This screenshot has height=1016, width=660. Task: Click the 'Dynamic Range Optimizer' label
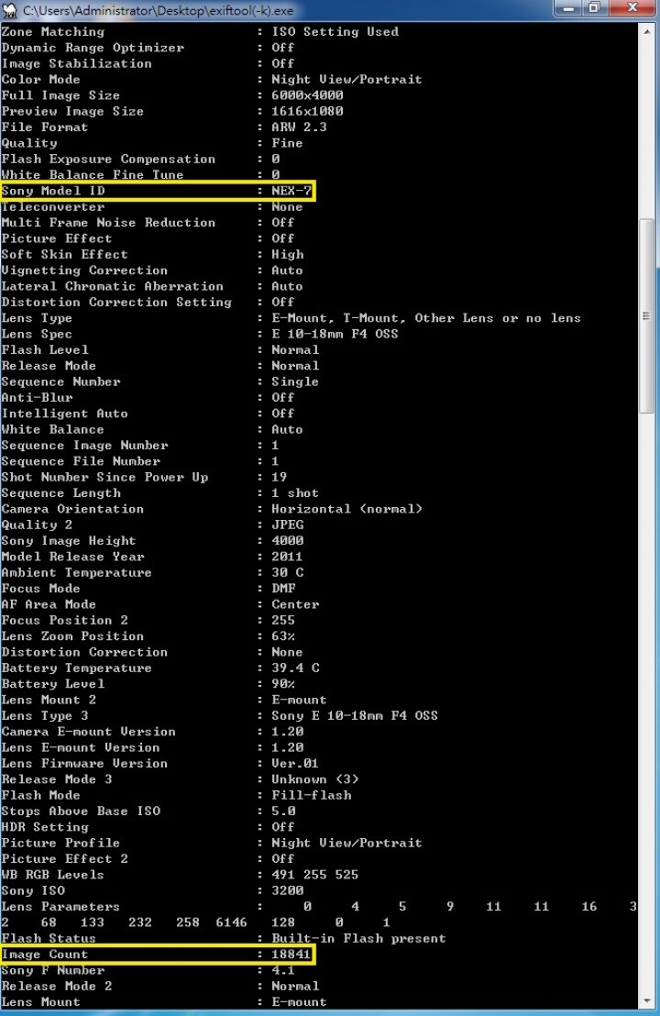click(93, 48)
